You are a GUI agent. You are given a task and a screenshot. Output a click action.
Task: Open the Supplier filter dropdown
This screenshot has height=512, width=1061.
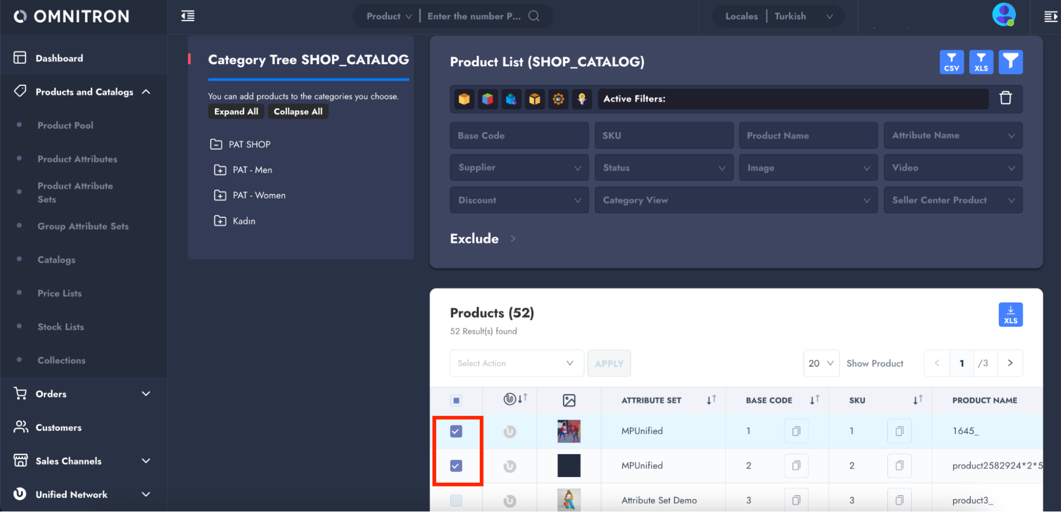(519, 168)
